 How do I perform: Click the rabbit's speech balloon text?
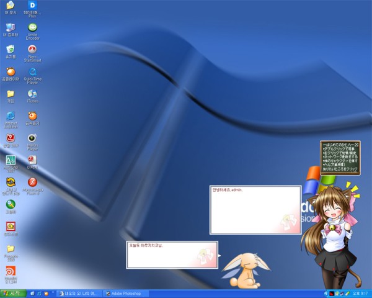pyautogui.click(x=146, y=245)
